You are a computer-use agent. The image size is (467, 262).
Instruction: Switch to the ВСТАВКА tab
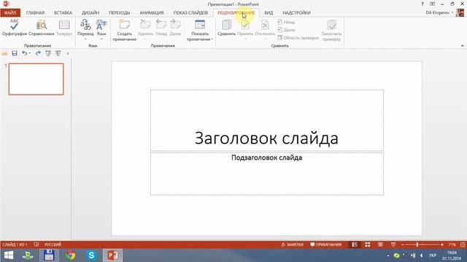click(63, 13)
